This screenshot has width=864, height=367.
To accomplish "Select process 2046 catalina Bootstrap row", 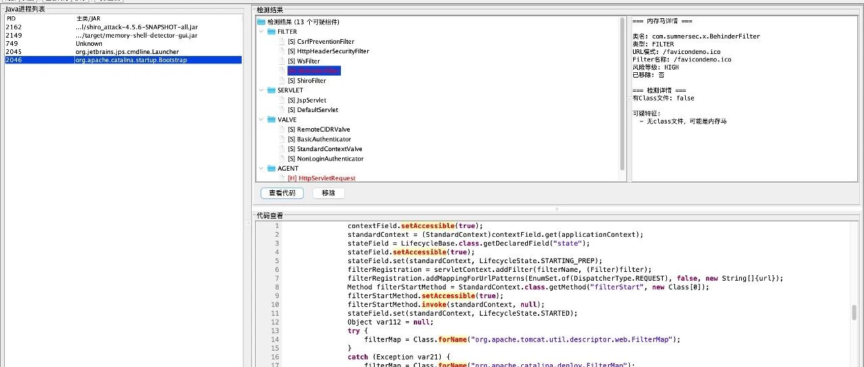I will 123,60.
